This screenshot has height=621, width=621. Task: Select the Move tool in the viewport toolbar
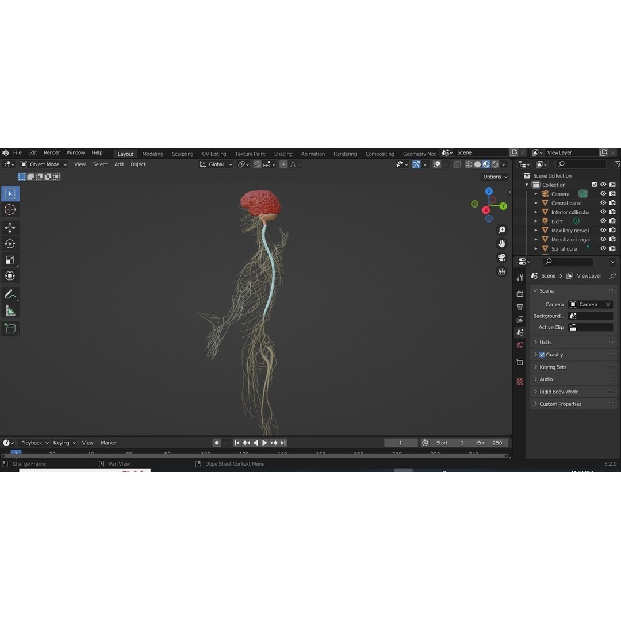10,228
